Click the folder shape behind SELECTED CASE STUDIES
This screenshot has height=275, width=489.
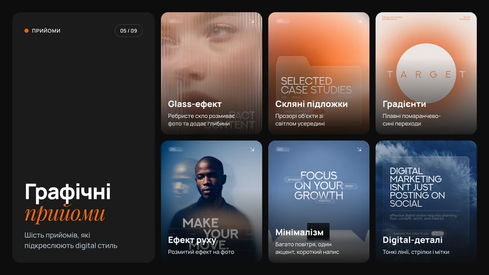click(x=319, y=91)
